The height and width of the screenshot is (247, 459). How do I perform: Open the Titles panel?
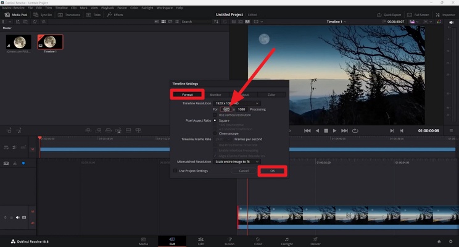[93, 15]
